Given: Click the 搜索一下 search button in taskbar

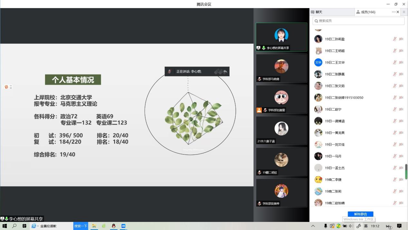Looking at the screenshot, I should coord(81,226).
